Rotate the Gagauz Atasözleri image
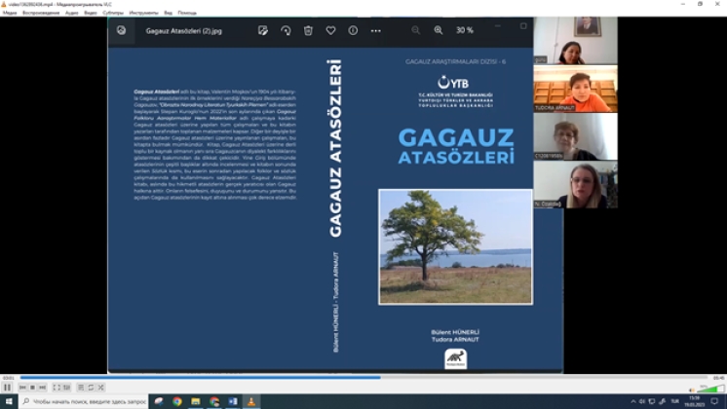The image size is (727, 409). (x=286, y=30)
